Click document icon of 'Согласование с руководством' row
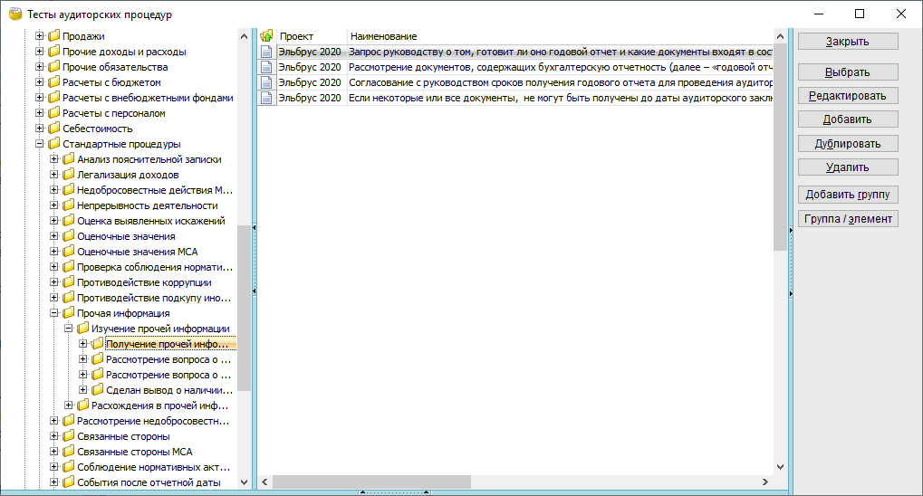Image resolution: width=923 pixels, height=496 pixels. coord(266,82)
